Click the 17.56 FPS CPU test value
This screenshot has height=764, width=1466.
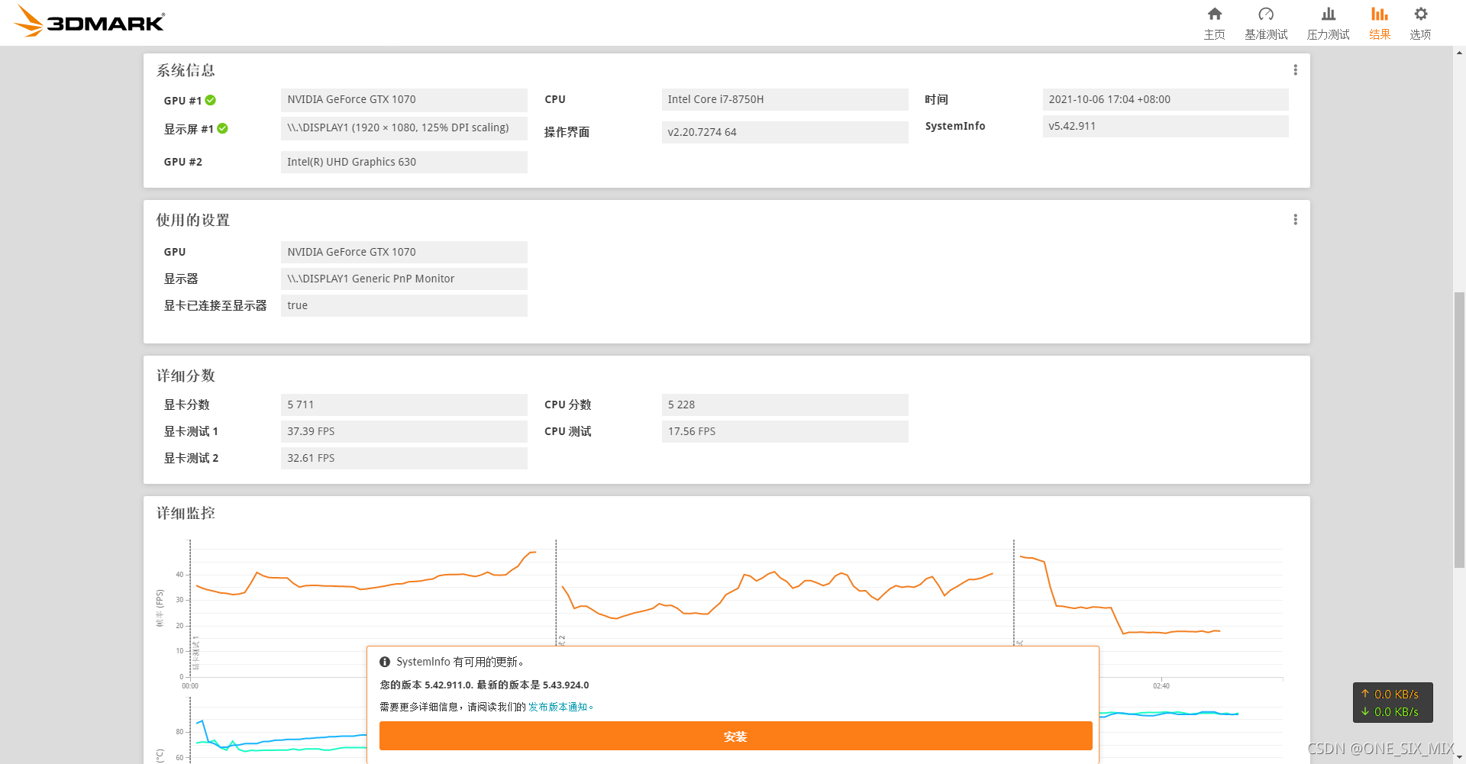(785, 431)
